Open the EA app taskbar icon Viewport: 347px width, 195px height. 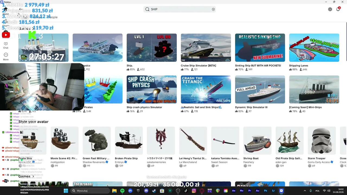click(x=130, y=191)
